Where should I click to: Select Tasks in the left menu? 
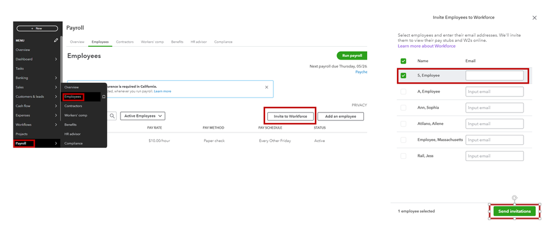pos(20,69)
